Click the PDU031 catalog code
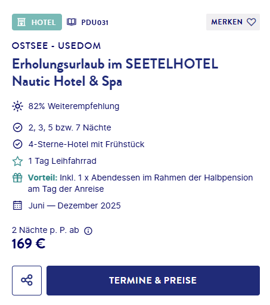The width and height of the screenshot is (270, 305). [x=95, y=23]
